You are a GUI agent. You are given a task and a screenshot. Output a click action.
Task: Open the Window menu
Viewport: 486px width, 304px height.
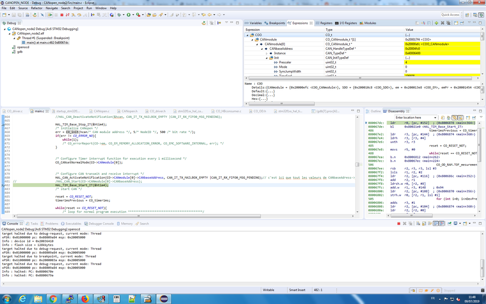pyautogui.click(x=101, y=8)
